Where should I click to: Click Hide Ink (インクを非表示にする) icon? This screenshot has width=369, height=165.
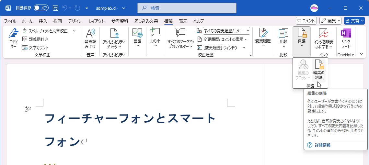pyautogui.click(x=323, y=33)
